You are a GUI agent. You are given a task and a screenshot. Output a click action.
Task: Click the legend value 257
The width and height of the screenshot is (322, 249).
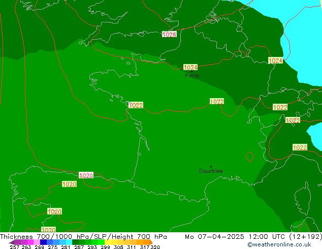15,247
